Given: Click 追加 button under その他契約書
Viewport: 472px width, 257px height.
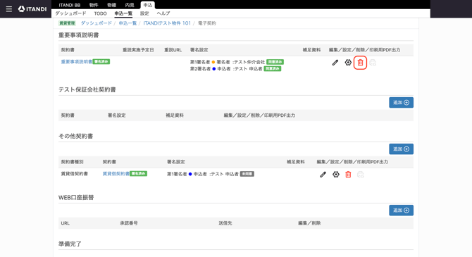Looking at the screenshot, I should (x=401, y=149).
